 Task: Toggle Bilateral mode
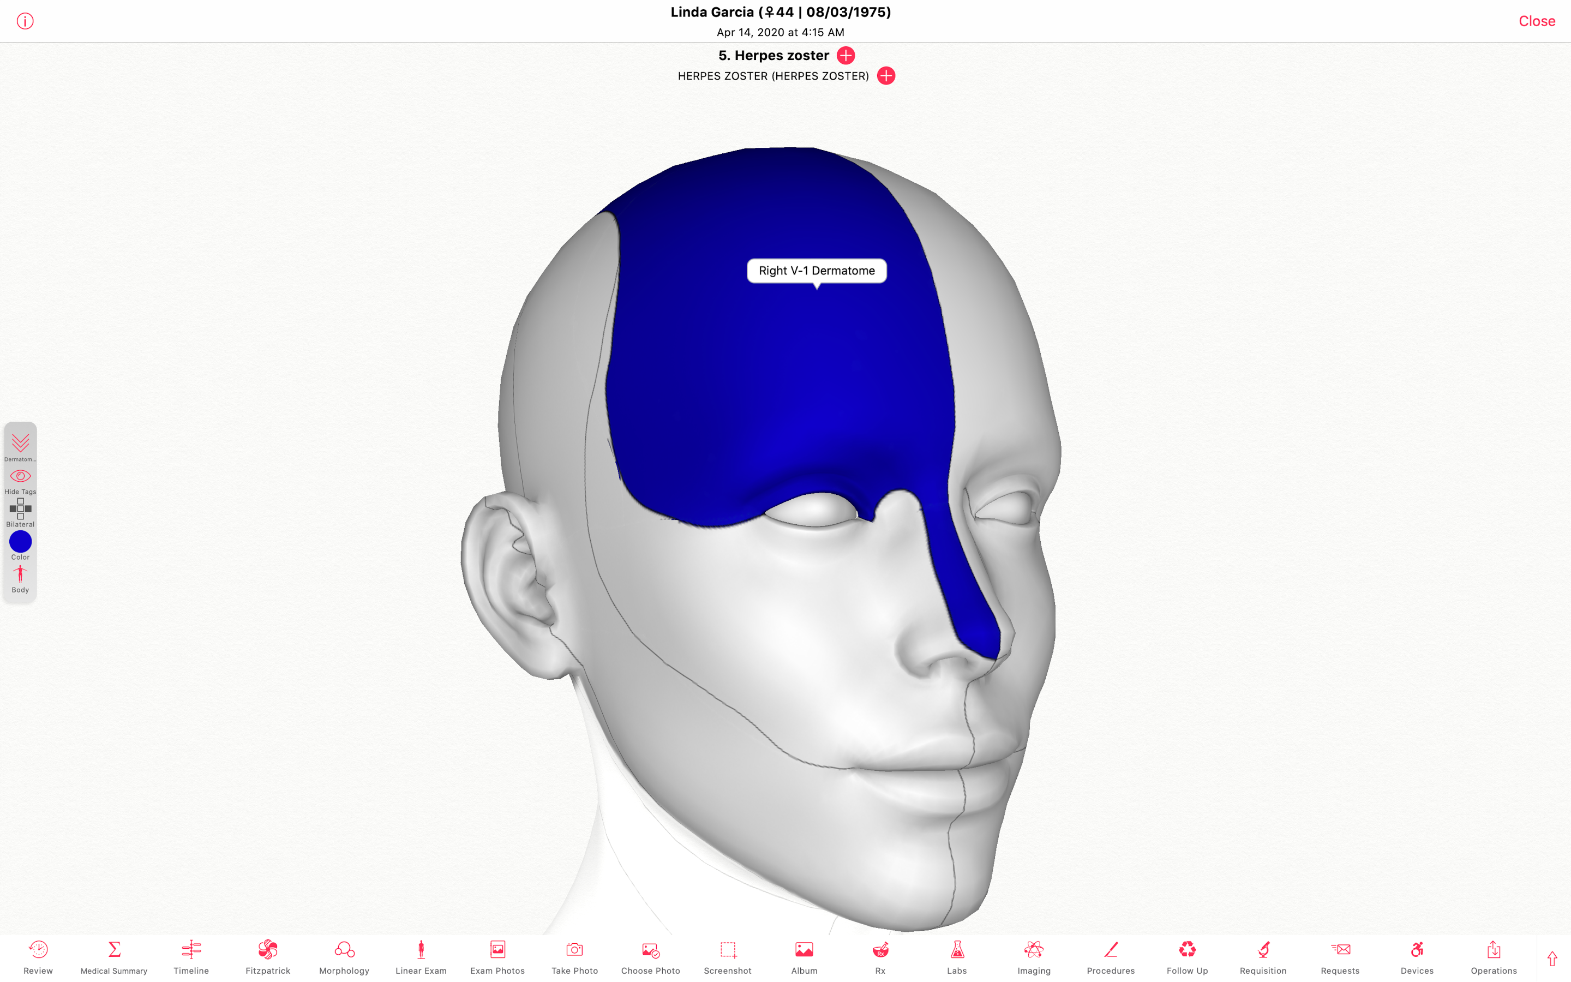(x=20, y=513)
